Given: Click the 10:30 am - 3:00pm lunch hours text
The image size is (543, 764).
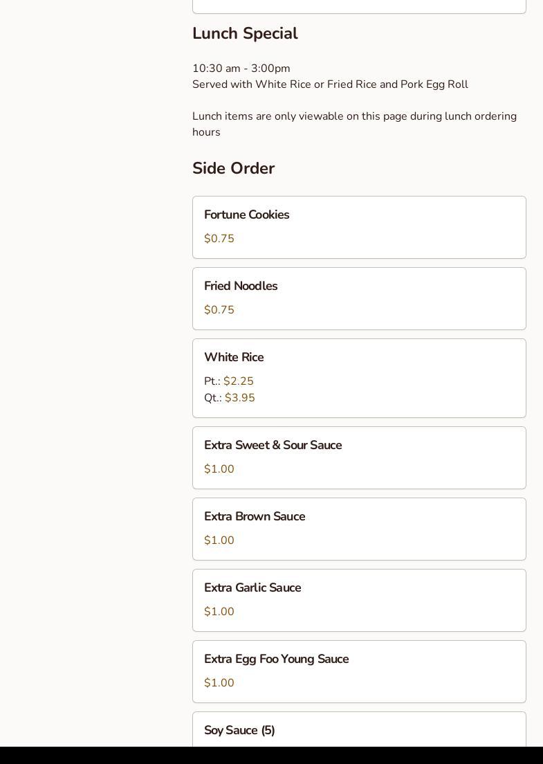Looking at the screenshot, I should pyautogui.click(x=241, y=69).
